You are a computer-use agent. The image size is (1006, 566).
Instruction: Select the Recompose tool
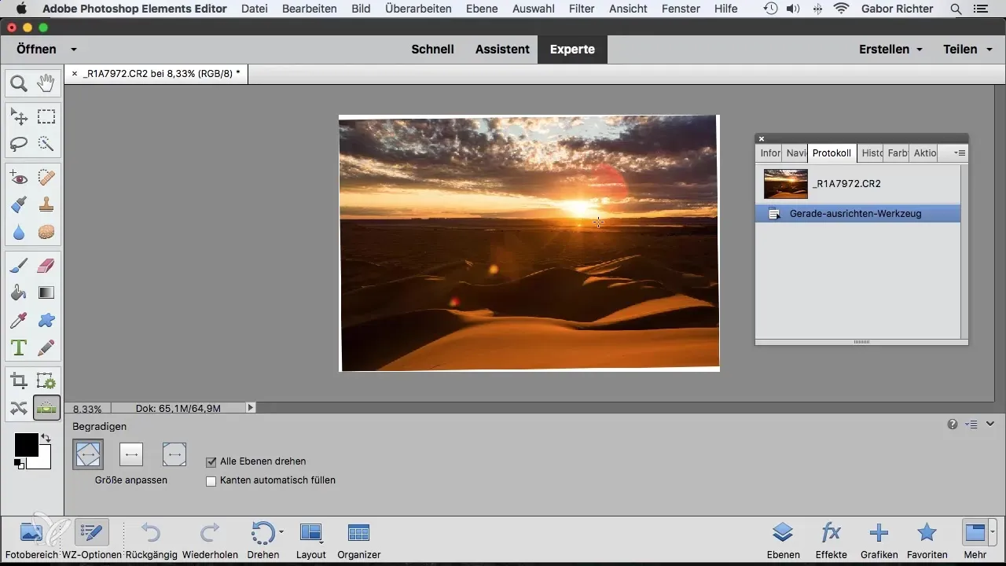46,381
